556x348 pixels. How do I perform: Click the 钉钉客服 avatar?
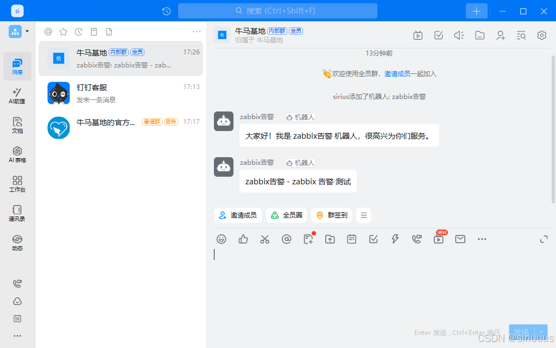(59, 94)
